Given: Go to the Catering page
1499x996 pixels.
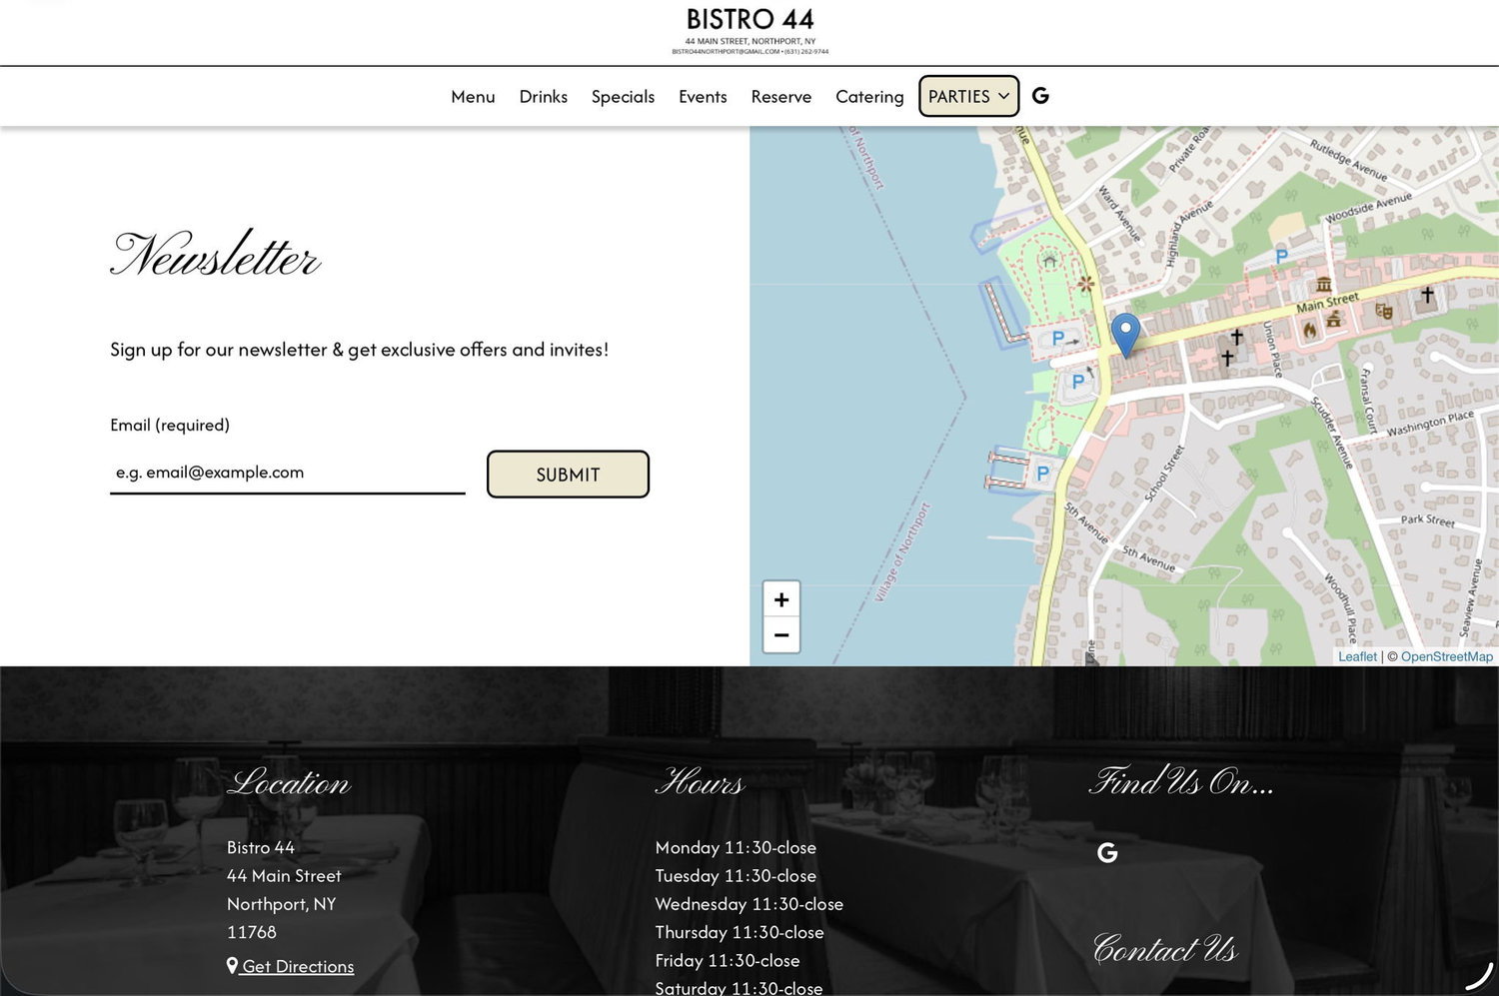Looking at the screenshot, I should pos(869,97).
